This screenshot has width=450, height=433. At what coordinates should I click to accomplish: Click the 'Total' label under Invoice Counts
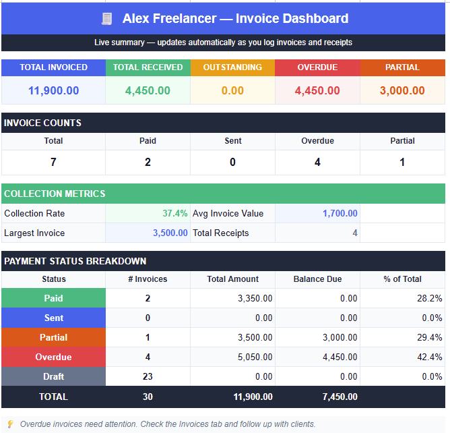53,141
